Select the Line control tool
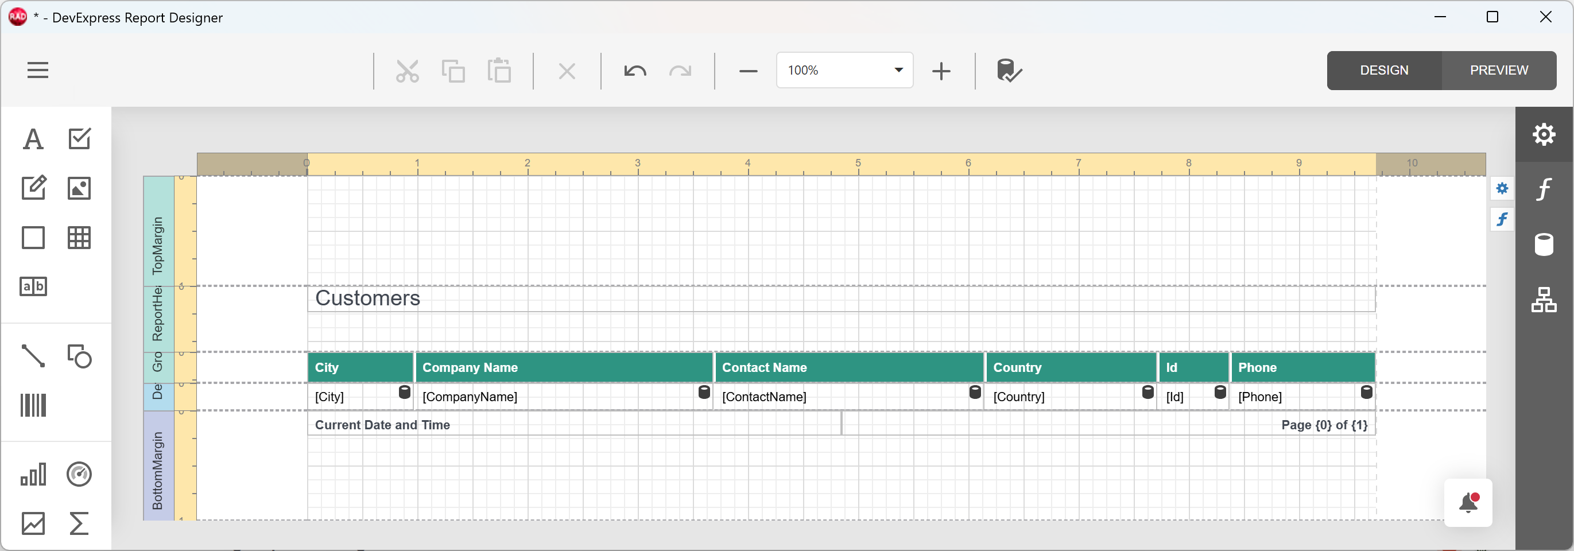This screenshot has height=551, width=1574. click(x=33, y=355)
